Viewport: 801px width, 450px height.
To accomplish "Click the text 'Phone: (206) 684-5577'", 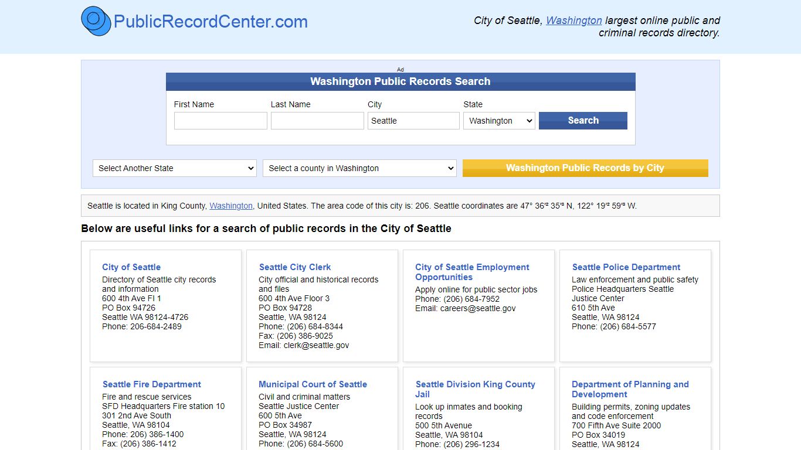I will [x=614, y=326].
